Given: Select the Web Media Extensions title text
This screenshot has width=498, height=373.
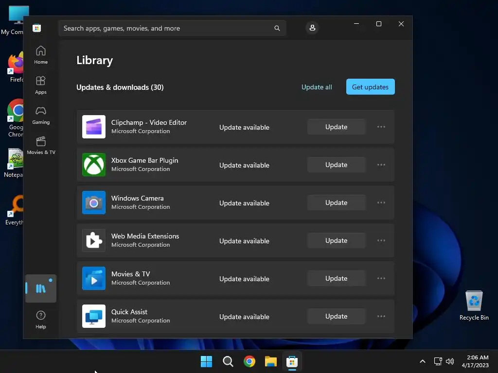Looking at the screenshot, I should [x=145, y=236].
